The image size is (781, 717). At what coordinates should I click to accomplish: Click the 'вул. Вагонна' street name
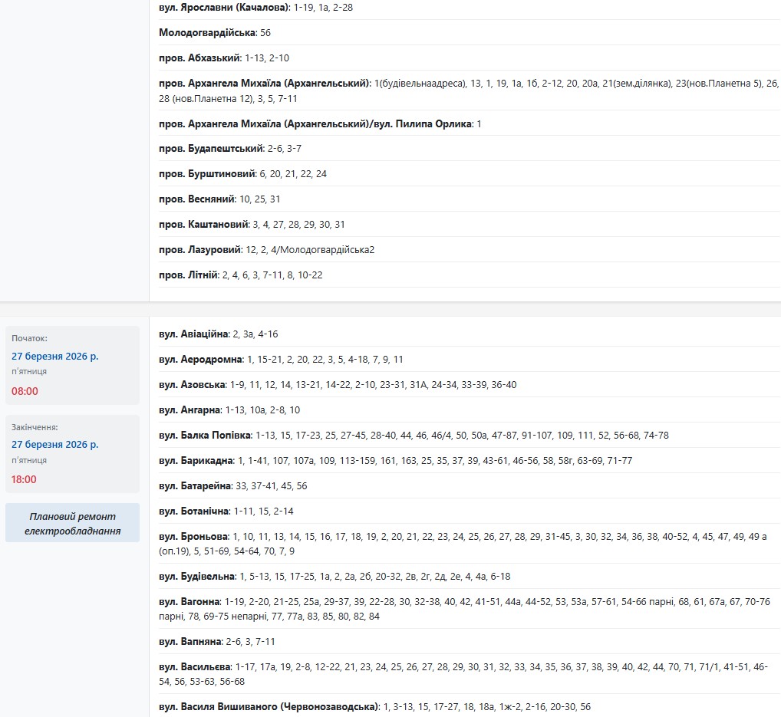pyautogui.click(x=189, y=602)
